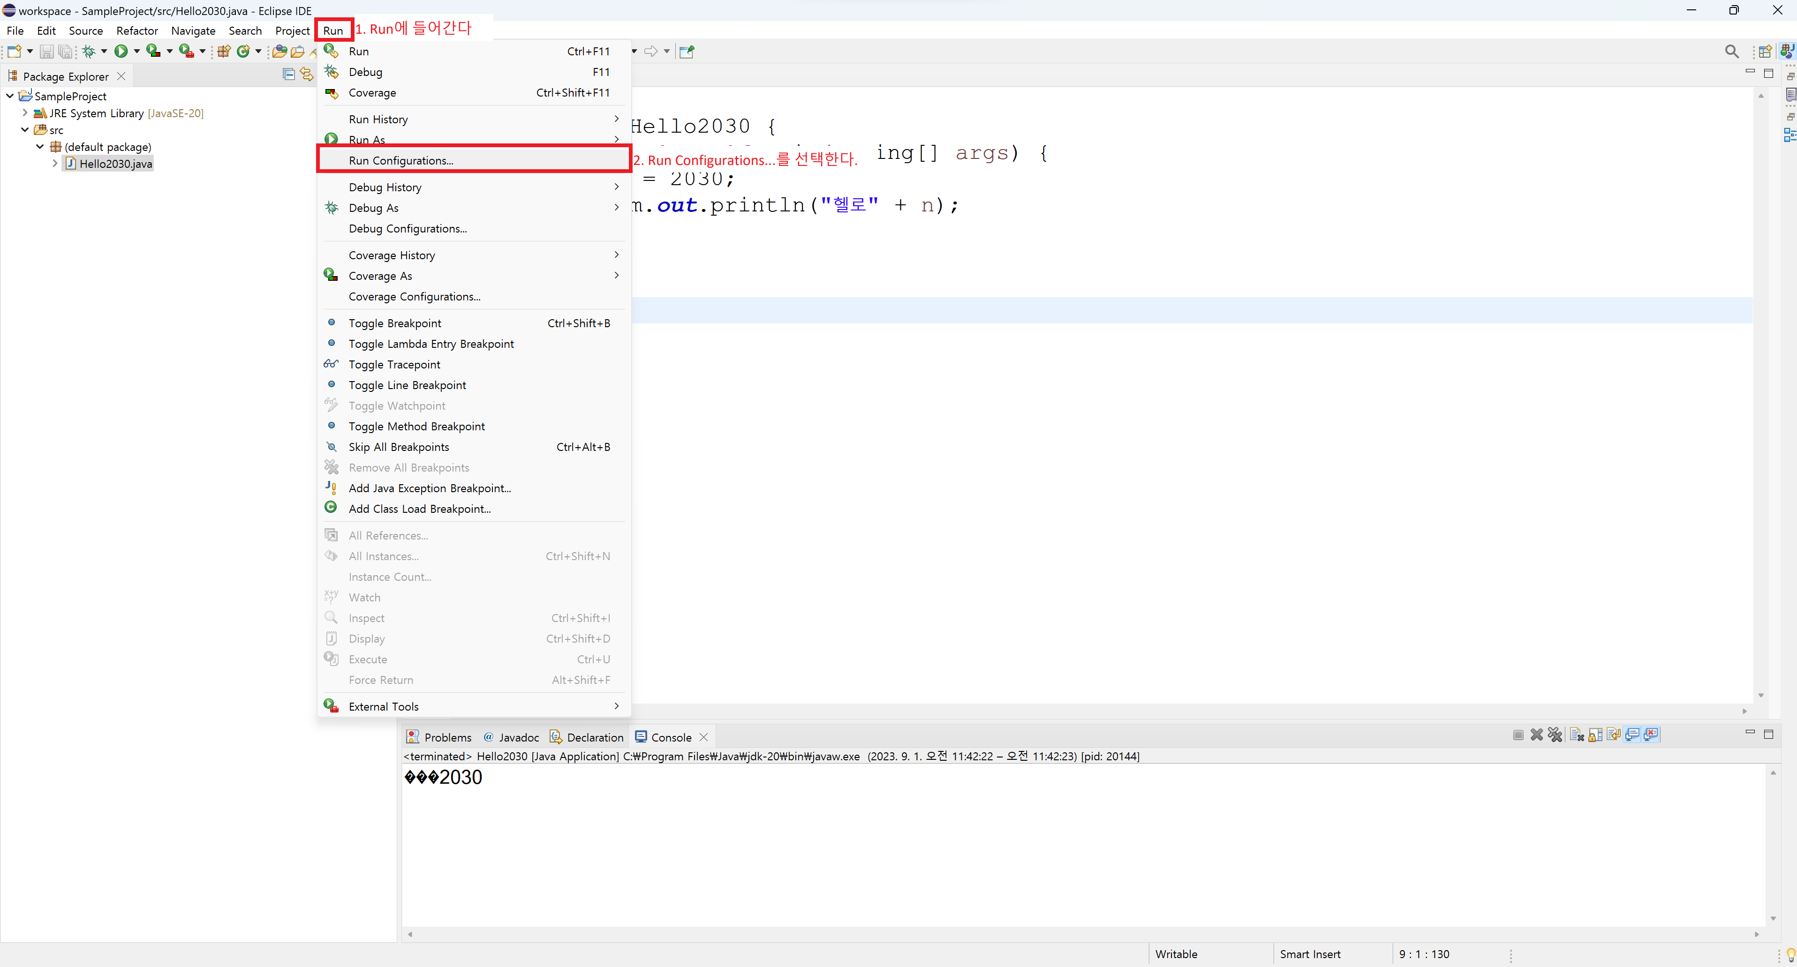
Task: Click the Open Perspective icon at top right
Action: (1765, 51)
